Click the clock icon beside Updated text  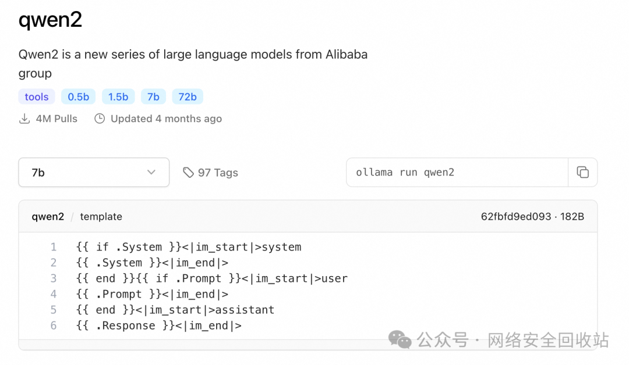[x=100, y=119]
